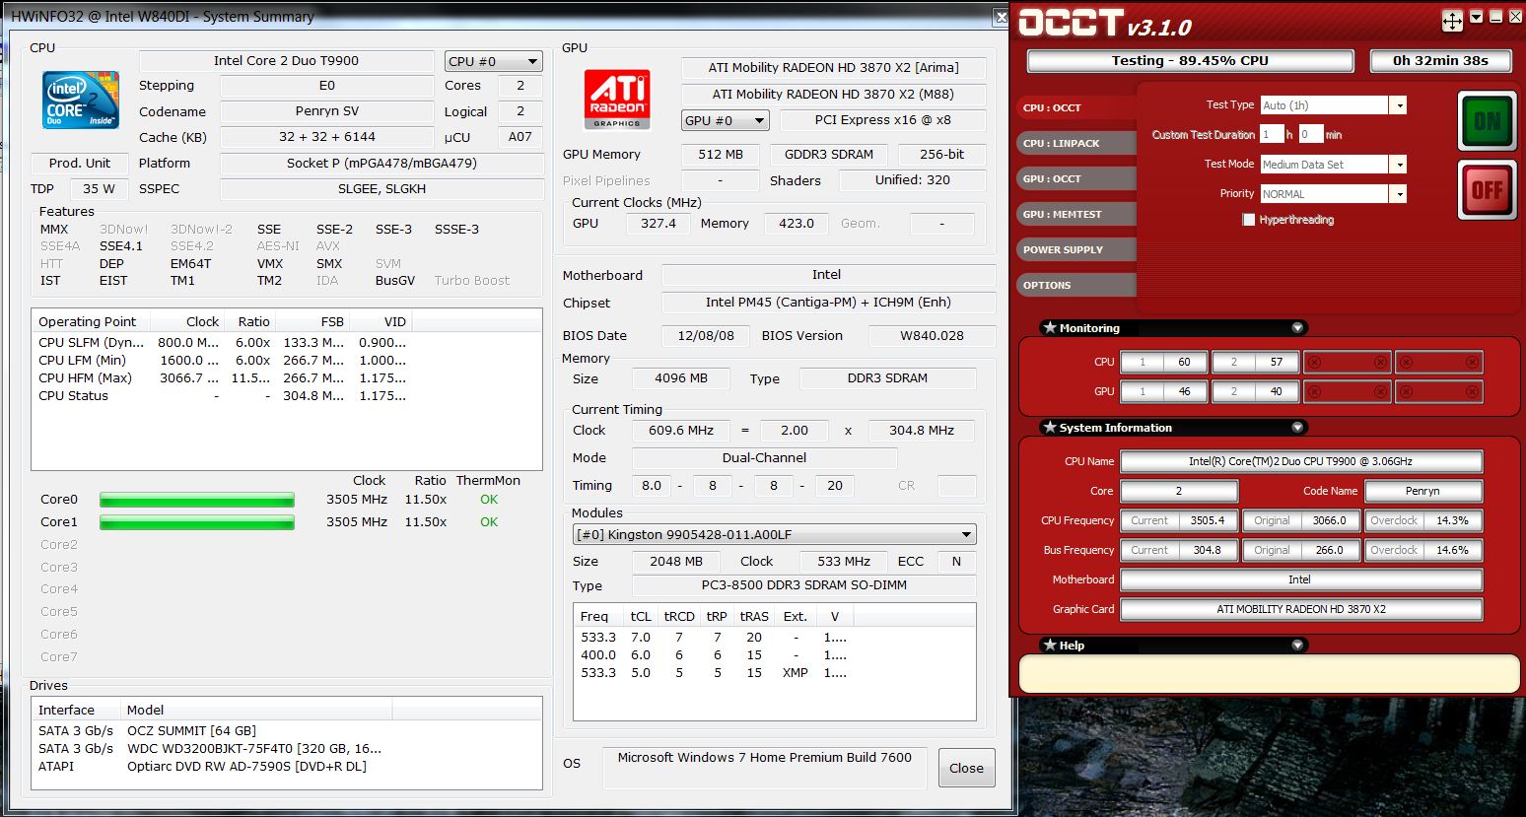Click the Core0 green load bar
The height and width of the screenshot is (817, 1526).
[197, 500]
